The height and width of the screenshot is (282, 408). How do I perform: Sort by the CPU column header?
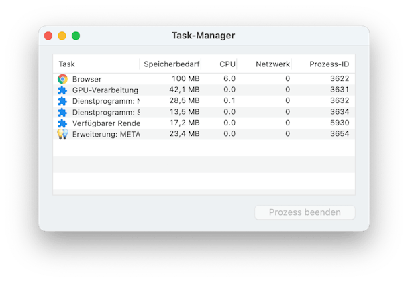[x=227, y=64]
